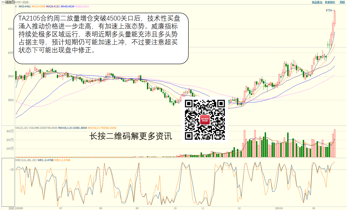The width and height of the screenshot is (350, 210).
Task: Click the MA10:4308 indicator label
Action: [x=38, y=6]
